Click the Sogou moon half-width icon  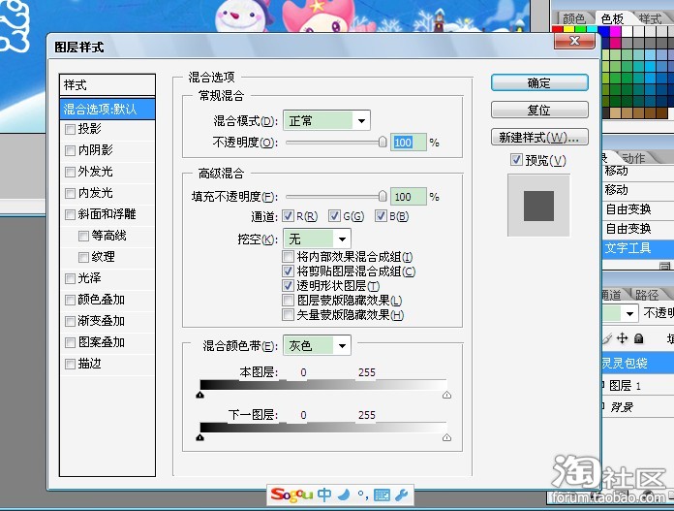(344, 495)
